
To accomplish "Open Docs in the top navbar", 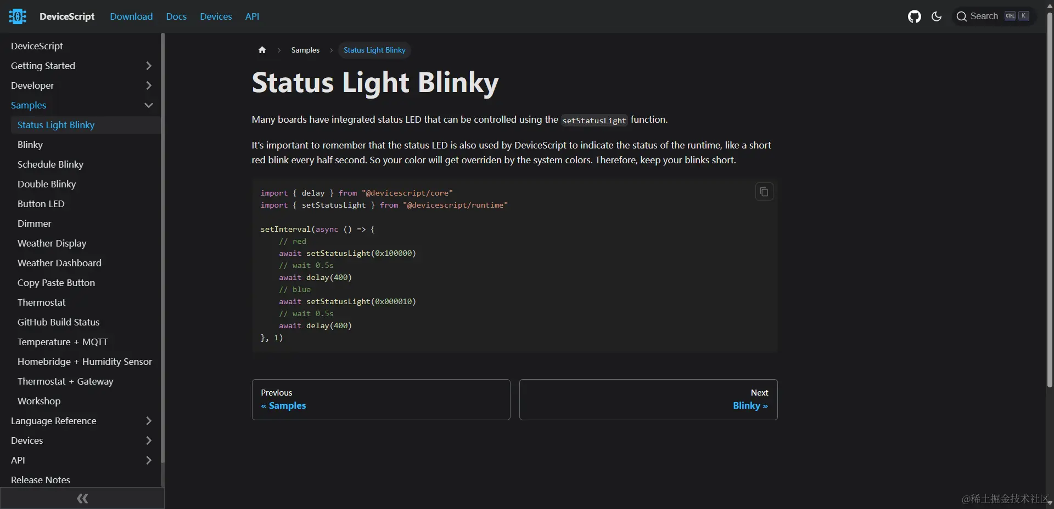I will click(176, 16).
